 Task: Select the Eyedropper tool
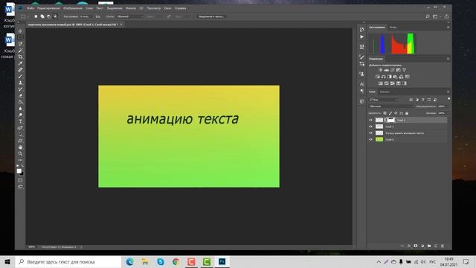20,63
